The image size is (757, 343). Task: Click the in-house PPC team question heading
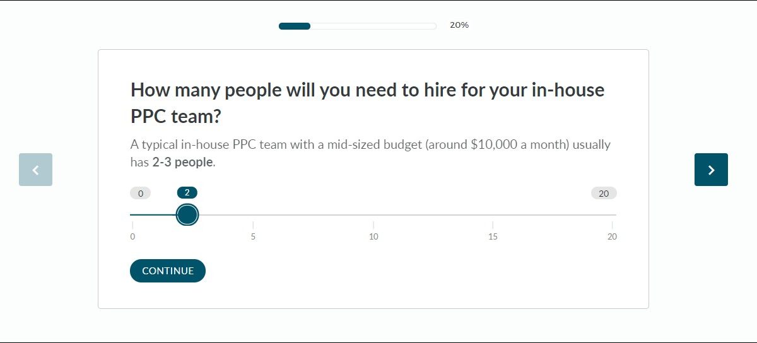pos(367,103)
